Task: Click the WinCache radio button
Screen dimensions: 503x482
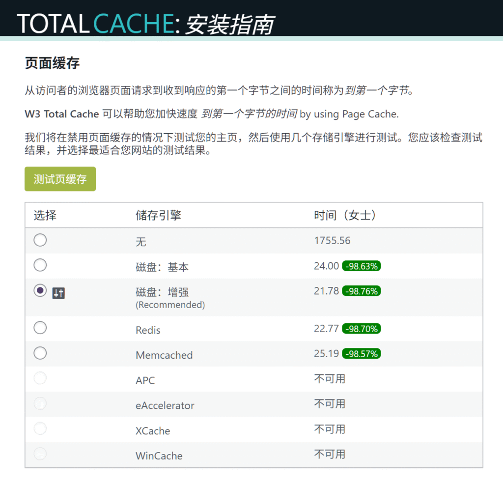Action: [x=40, y=454]
